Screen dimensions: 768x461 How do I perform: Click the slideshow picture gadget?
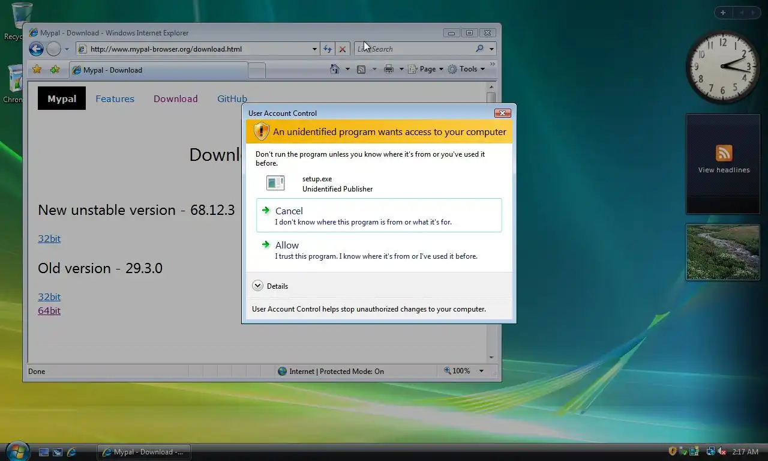723,252
